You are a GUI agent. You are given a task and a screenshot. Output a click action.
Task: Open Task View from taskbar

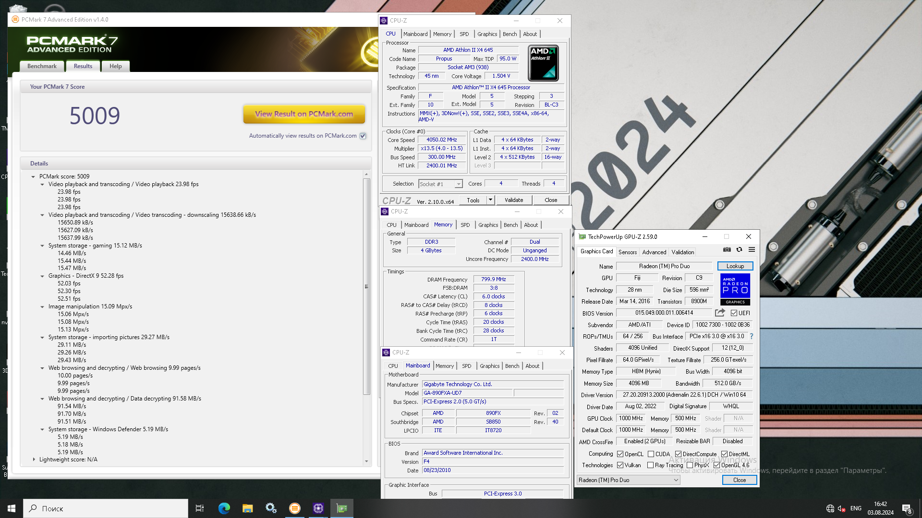(200, 508)
